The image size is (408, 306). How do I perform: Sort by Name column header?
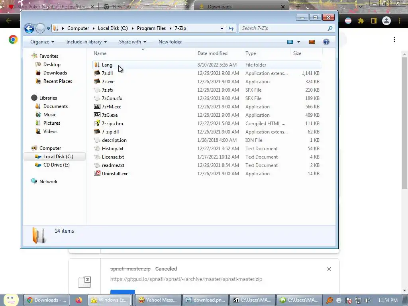pyautogui.click(x=100, y=53)
